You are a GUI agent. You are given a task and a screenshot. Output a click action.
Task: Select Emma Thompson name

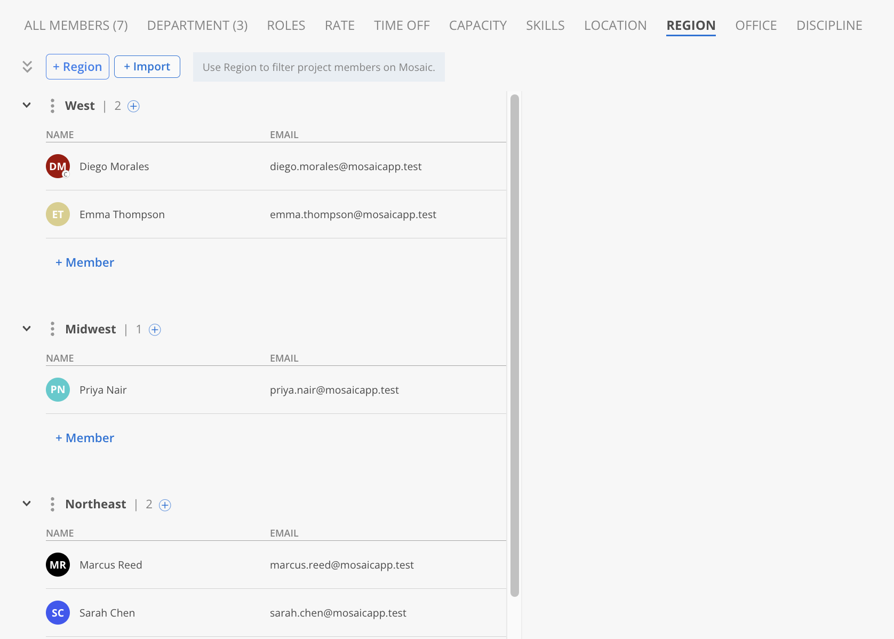(x=122, y=214)
